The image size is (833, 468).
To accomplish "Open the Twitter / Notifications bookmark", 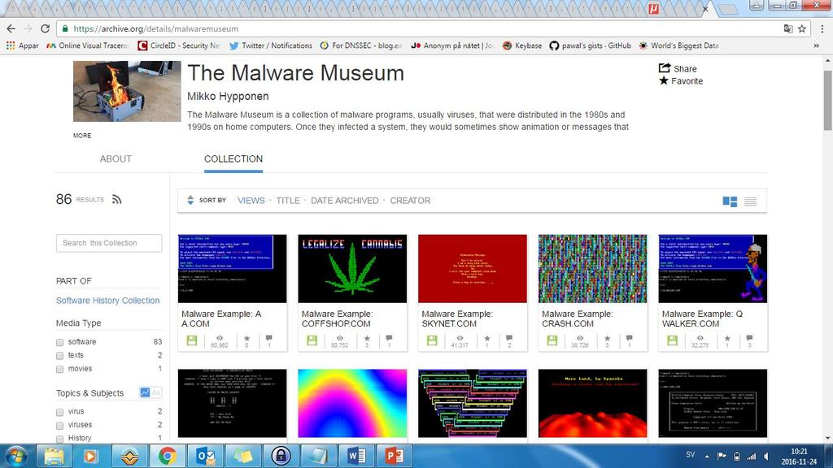I will (270, 45).
